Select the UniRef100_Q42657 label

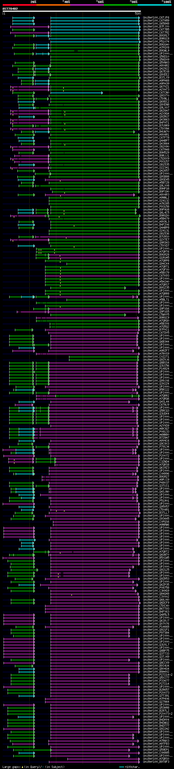coord(156,170)
